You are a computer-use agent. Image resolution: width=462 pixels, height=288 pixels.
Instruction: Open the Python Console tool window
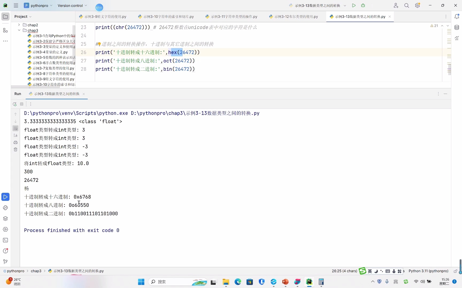[5, 208]
